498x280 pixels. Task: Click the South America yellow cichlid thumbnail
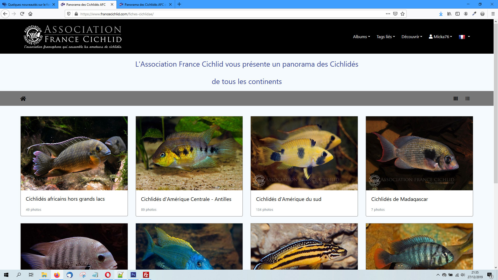click(304, 153)
